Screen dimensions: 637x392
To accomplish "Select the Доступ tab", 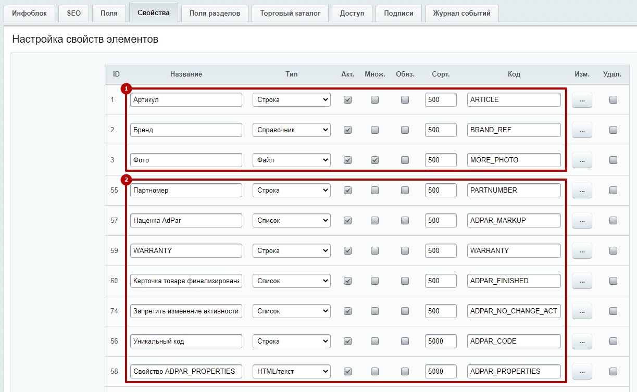I will [352, 14].
